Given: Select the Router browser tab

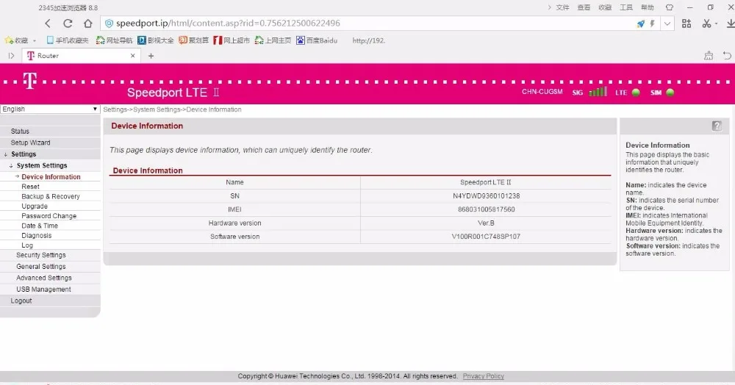Looking at the screenshot, I should click(81, 56).
